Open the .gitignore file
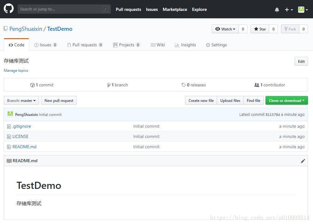This screenshot has height=224, width=313. coord(21,126)
